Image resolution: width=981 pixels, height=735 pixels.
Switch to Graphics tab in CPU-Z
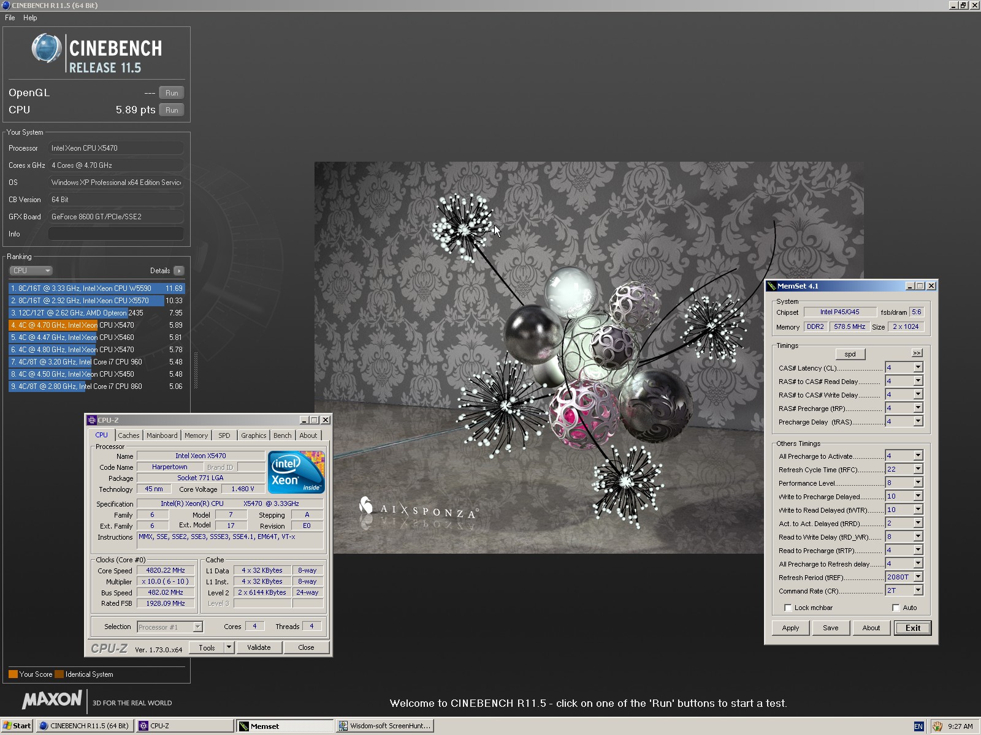pos(253,435)
